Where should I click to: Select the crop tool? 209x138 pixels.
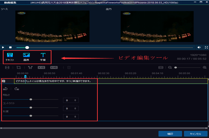click(x=19, y=68)
